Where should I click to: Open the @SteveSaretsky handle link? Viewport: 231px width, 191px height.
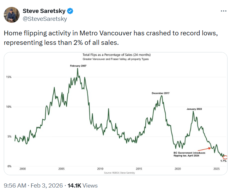45,19
